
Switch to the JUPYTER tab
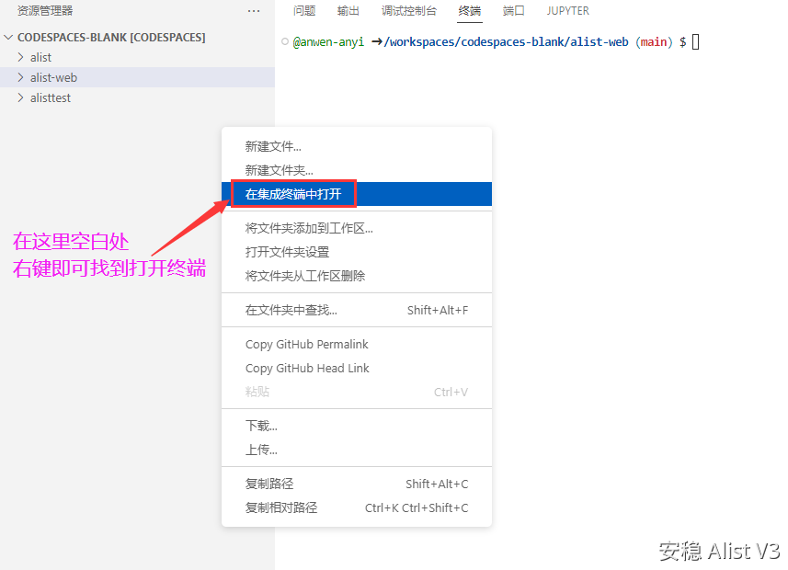tap(567, 11)
